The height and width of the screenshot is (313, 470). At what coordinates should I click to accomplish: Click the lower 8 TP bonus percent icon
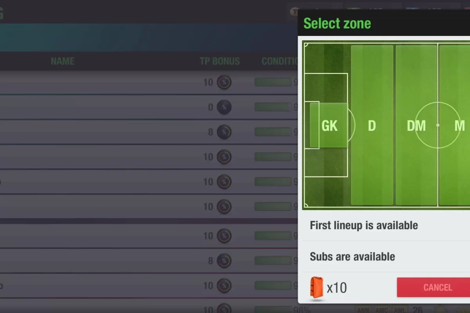coord(224,261)
